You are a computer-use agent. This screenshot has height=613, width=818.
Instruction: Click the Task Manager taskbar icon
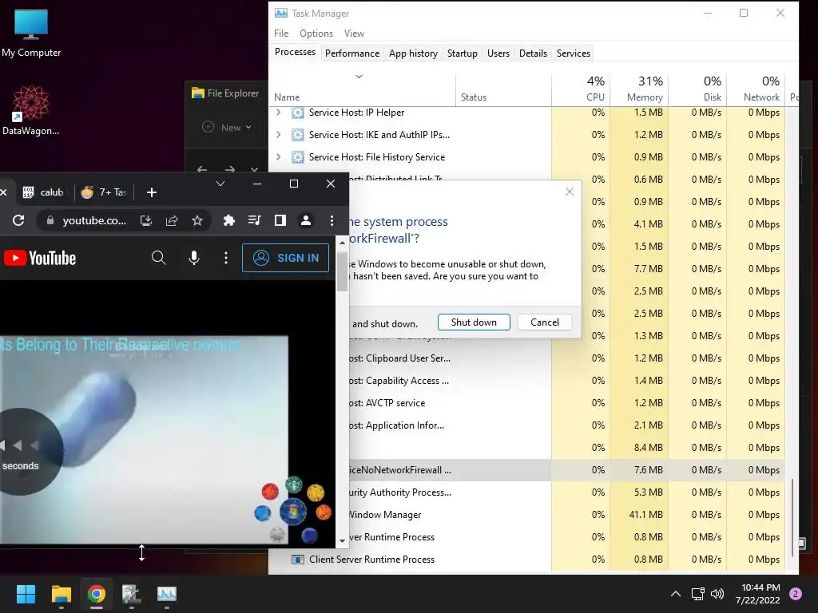pos(167,594)
